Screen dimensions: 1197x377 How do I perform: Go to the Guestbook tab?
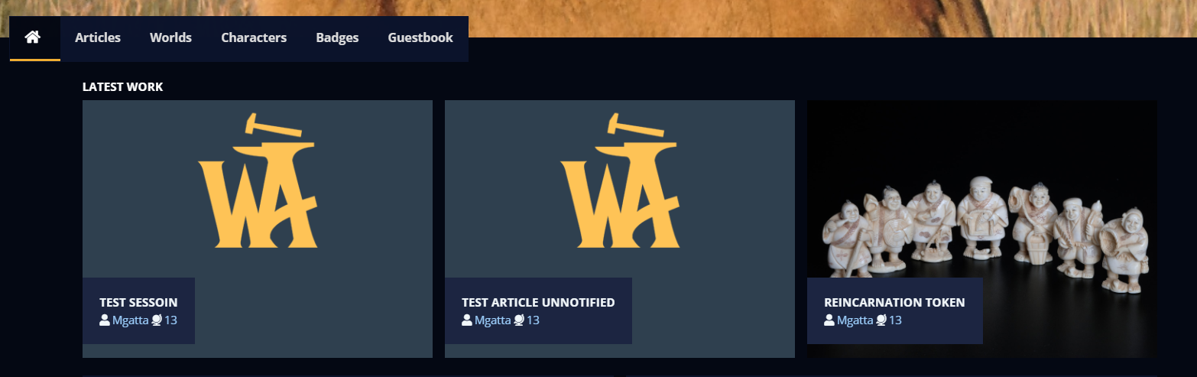click(420, 37)
